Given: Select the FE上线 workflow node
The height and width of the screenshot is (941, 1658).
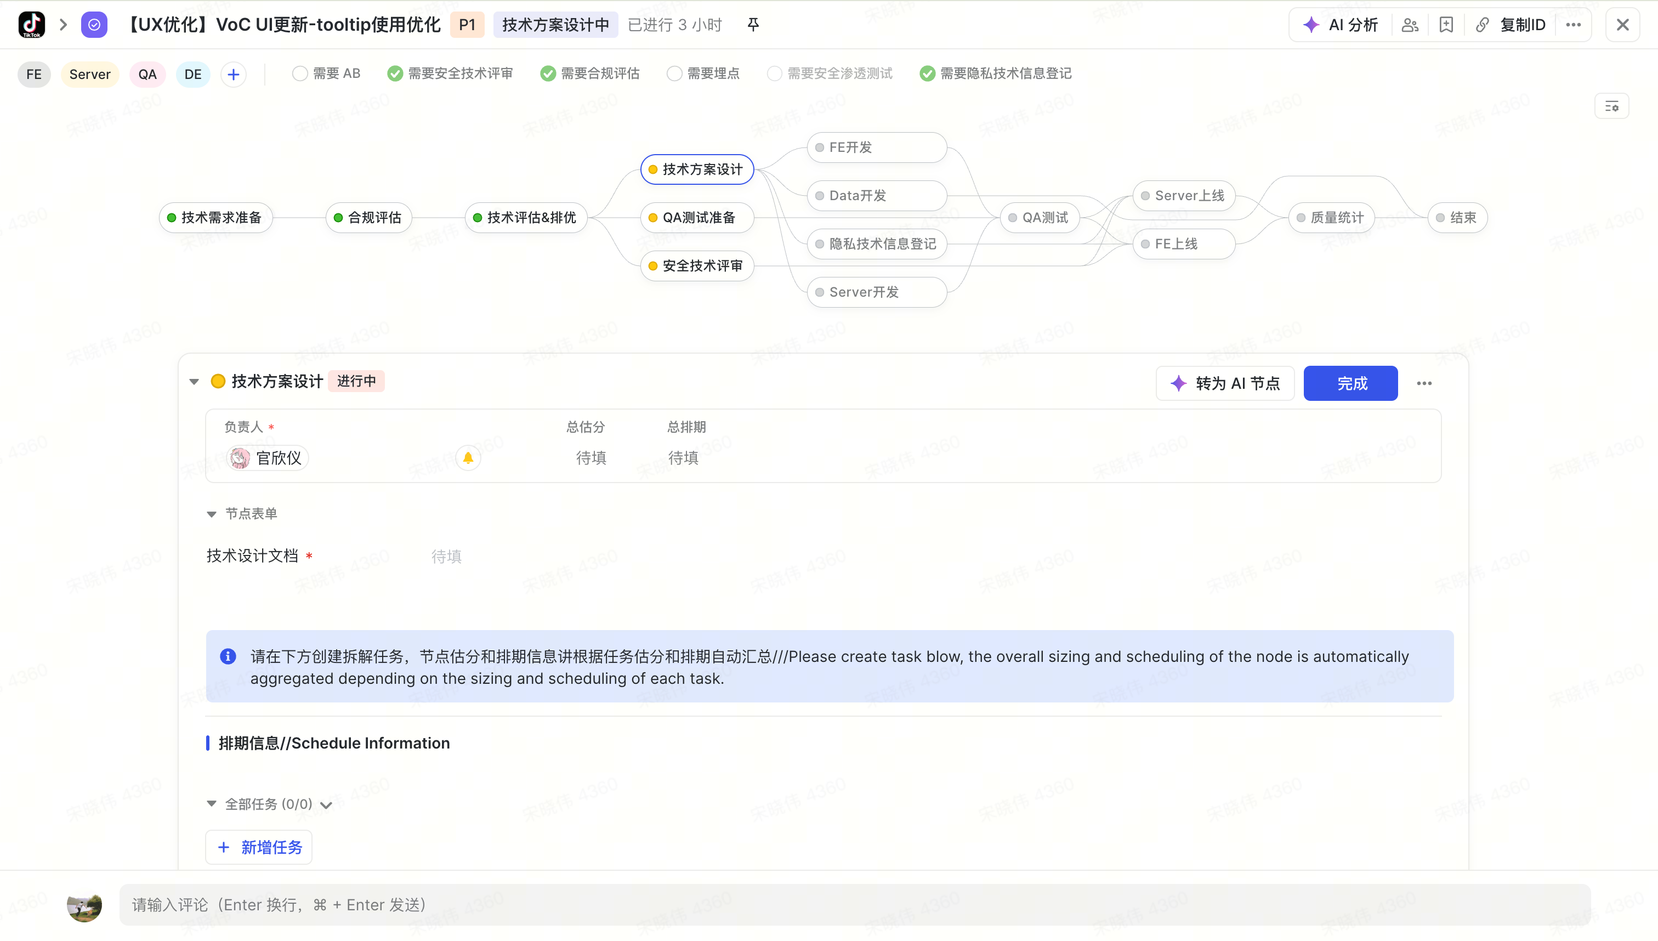Looking at the screenshot, I should point(1184,243).
